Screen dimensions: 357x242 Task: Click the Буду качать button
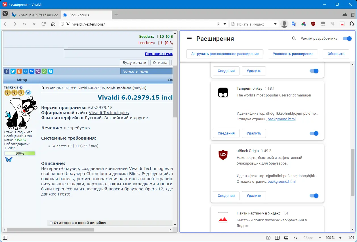tap(134, 63)
